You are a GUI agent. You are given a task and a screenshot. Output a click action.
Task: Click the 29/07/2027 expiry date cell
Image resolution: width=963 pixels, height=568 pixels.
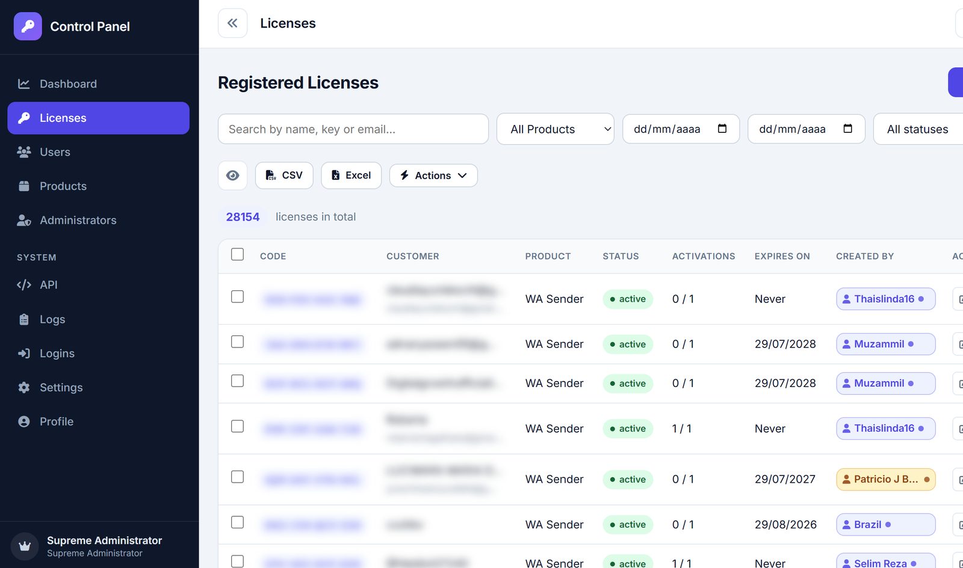pyautogui.click(x=785, y=480)
